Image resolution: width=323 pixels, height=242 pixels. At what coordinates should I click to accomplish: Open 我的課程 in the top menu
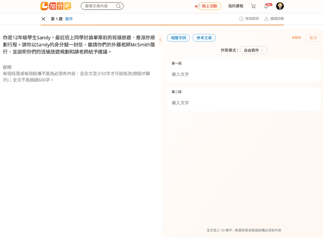click(x=236, y=6)
